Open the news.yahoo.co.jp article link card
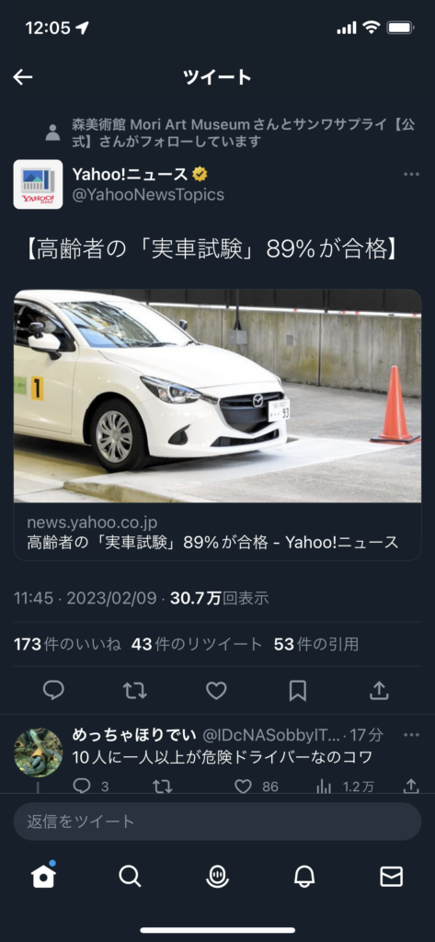Viewport: 435px width, 942px height. point(217,425)
